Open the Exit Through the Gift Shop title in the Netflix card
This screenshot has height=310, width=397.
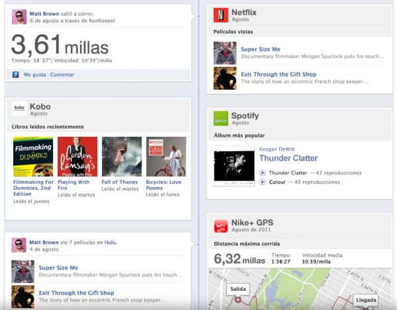(x=279, y=74)
